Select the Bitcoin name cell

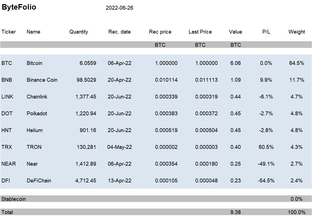[34, 63]
